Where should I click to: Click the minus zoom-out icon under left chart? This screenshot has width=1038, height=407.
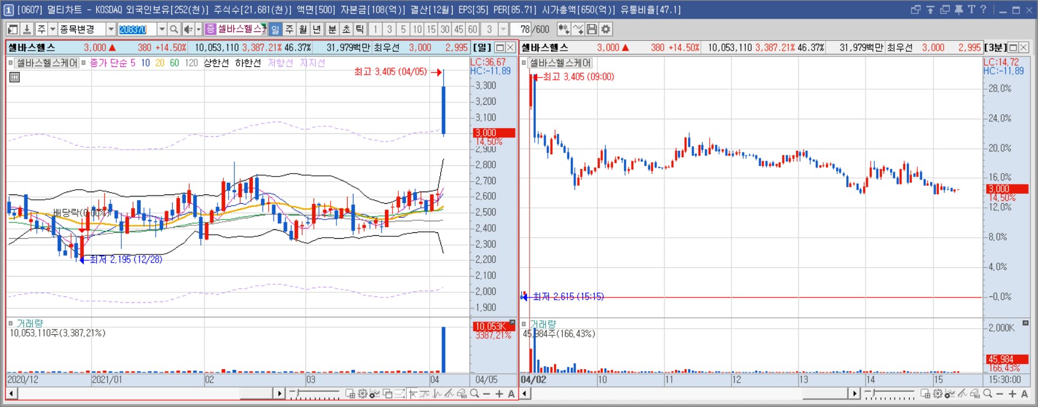pos(486,394)
